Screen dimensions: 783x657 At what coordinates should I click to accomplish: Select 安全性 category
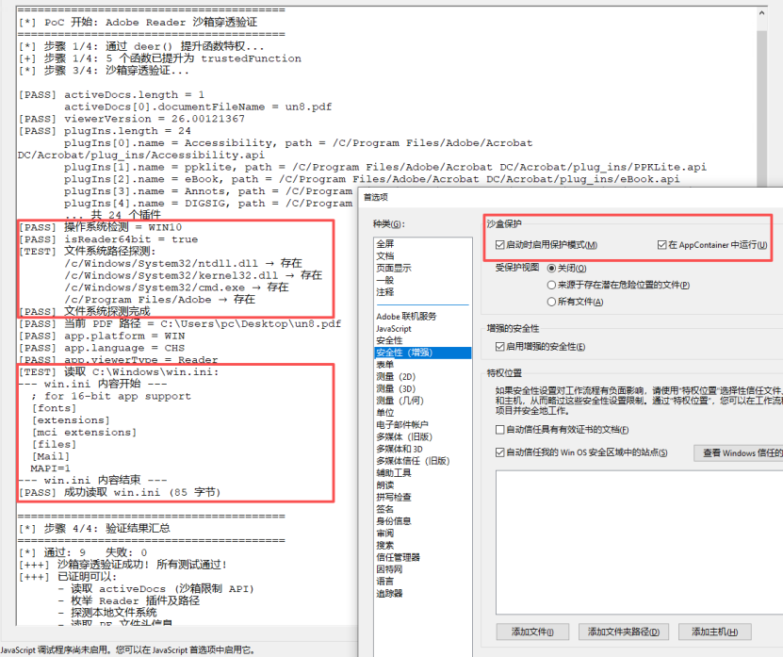pyautogui.click(x=389, y=340)
